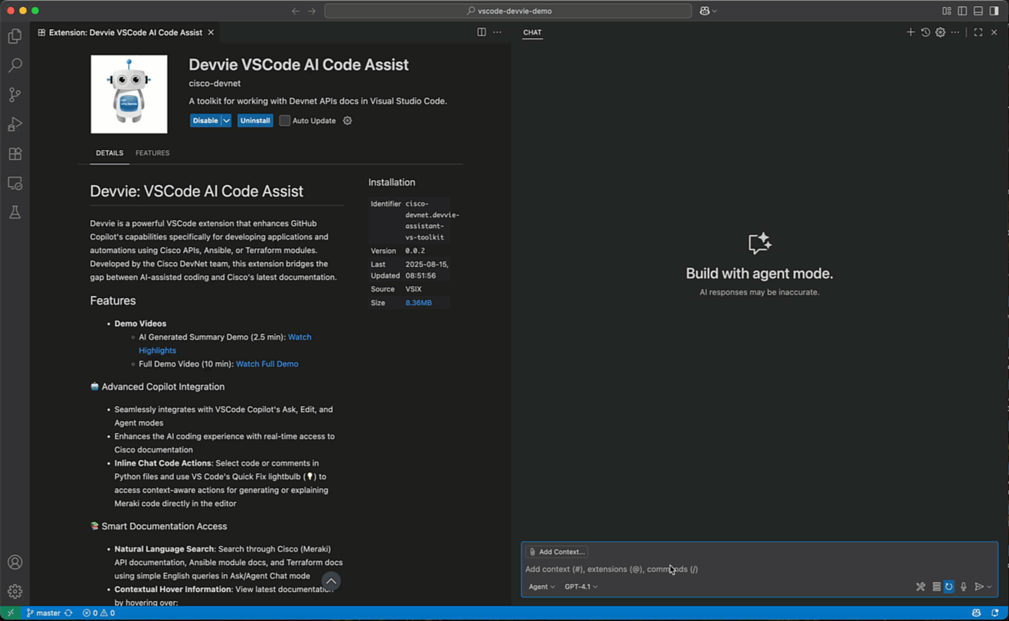Select the Details tab

tap(110, 153)
